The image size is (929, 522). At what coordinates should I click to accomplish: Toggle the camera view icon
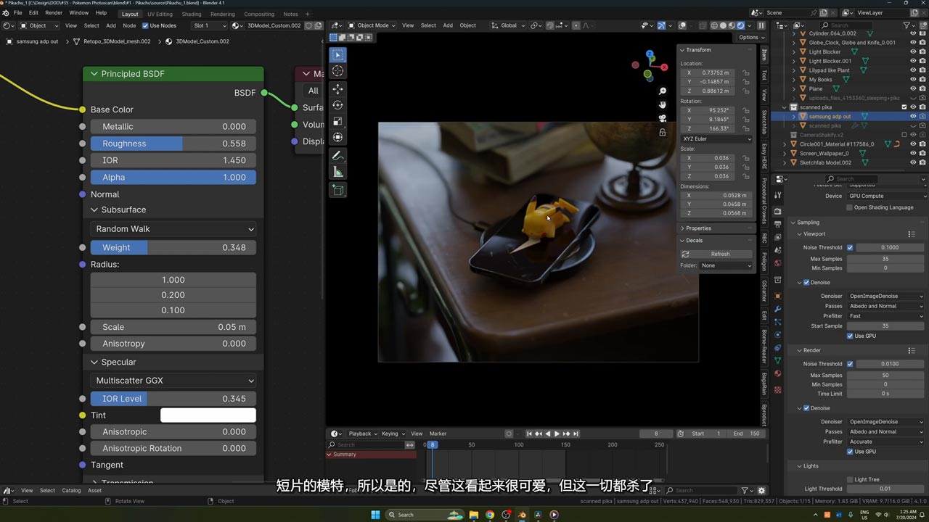(x=663, y=118)
